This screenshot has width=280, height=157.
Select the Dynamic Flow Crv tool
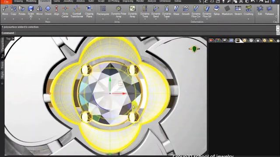pos(196,11)
